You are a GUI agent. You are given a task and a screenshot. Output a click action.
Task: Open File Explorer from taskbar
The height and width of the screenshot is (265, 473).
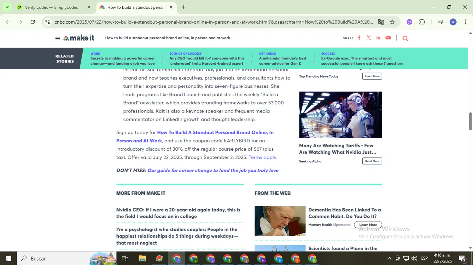[x=142, y=258]
